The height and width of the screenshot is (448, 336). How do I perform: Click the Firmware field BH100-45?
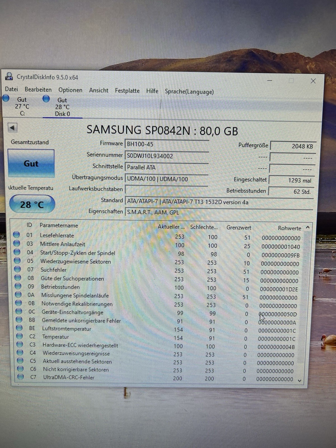coord(167,144)
